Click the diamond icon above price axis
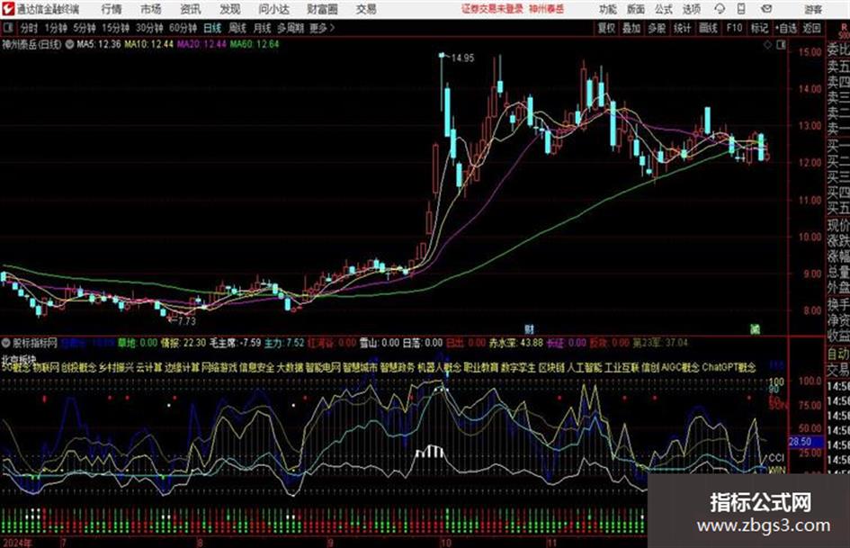The image size is (850, 548). coord(767,45)
